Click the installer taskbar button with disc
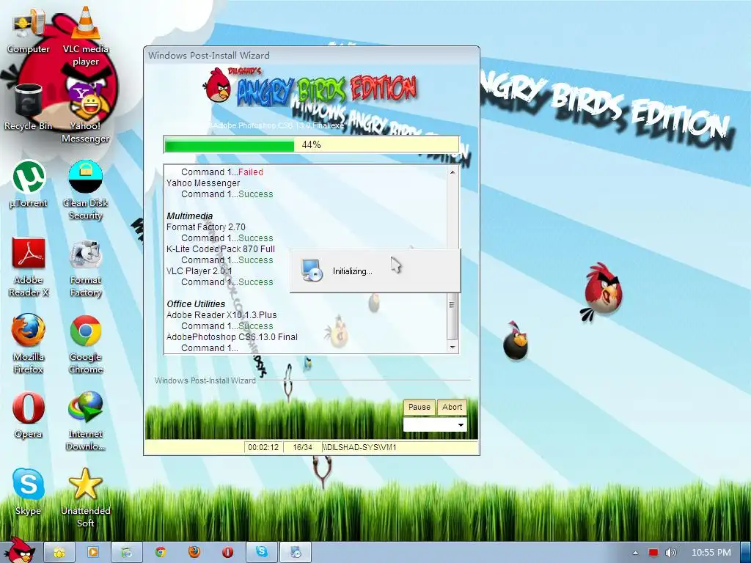The width and height of the screenshot is (751, 563). point(295,553)
